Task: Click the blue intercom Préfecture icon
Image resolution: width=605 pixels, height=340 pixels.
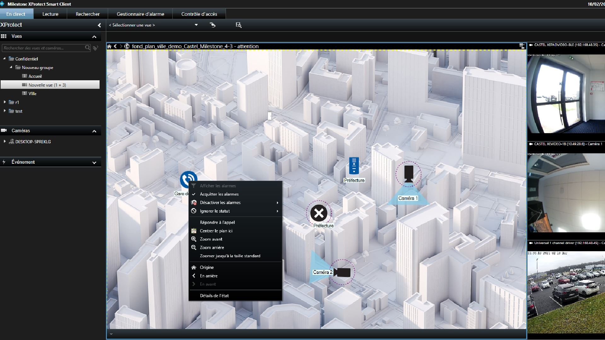Action: click(354, 166)
